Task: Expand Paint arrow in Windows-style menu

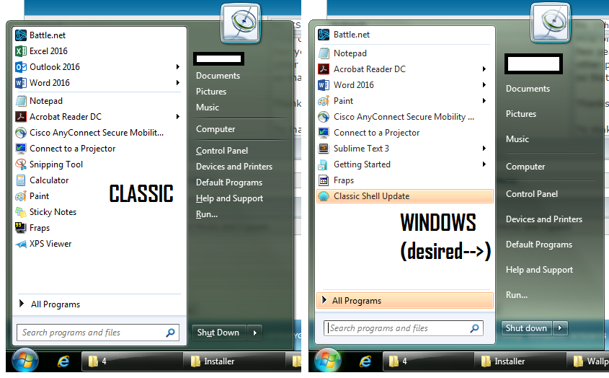Action: (x=484, y=101)
